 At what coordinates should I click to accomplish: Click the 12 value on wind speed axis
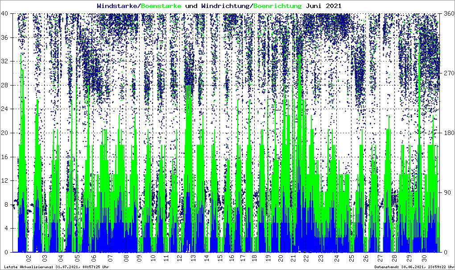coord(4,180)
